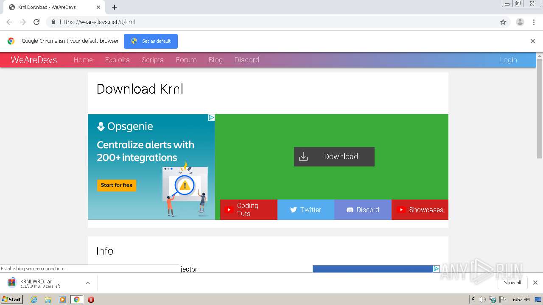Open the Blog menu item
Image resolution: width=543 pixels, height=305 pixels.
tap(216, 60)
